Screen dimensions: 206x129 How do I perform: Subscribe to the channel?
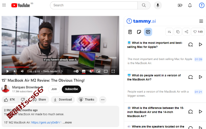pos(71,89)
